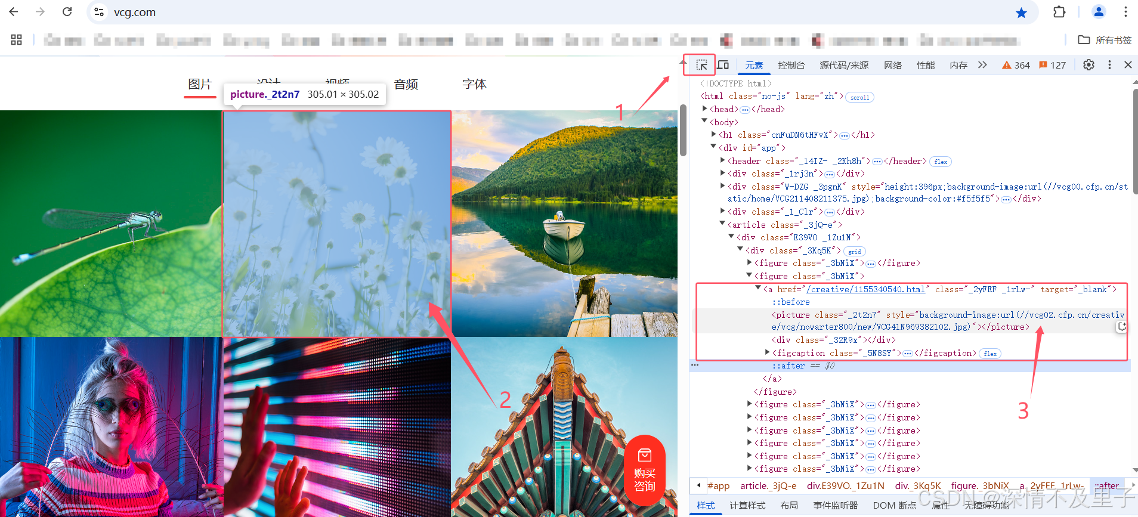Open the 364 warnings indicator
The image size is (1138, 517).
(x=1016, y=65)
